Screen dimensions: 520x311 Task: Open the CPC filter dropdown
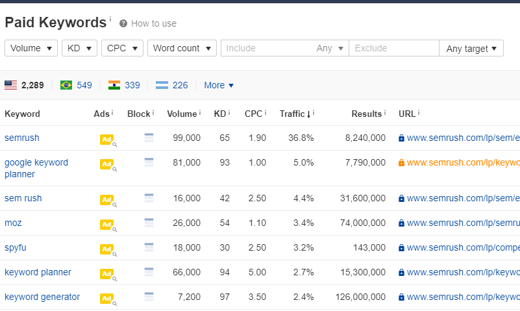pos(123,48)
